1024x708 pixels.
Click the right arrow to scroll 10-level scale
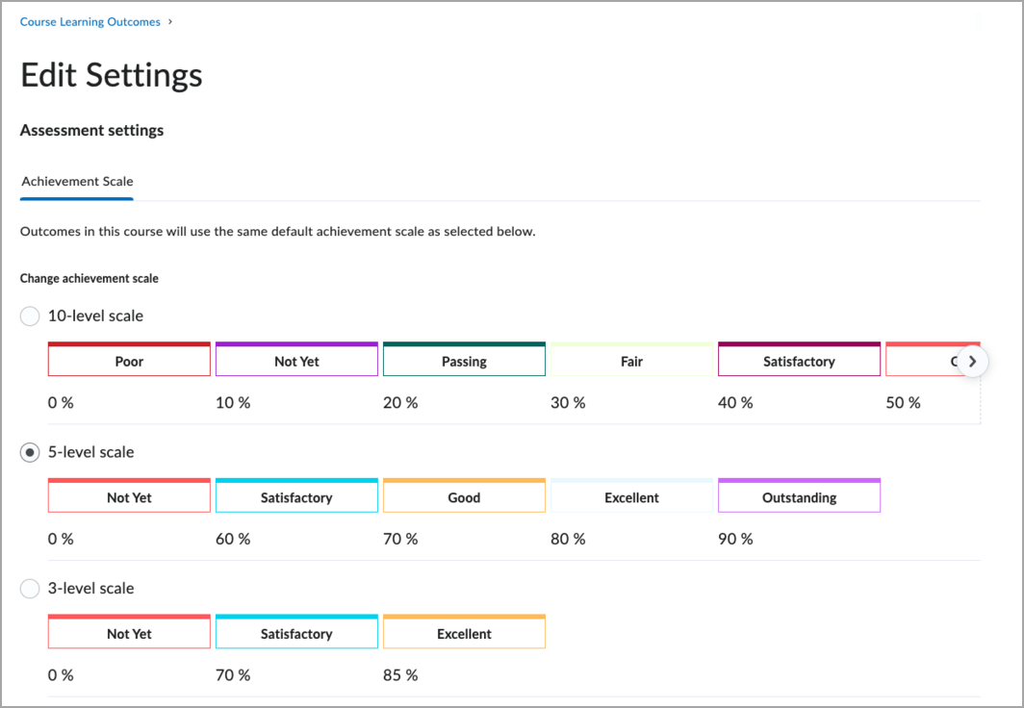[x=972, y=361]
